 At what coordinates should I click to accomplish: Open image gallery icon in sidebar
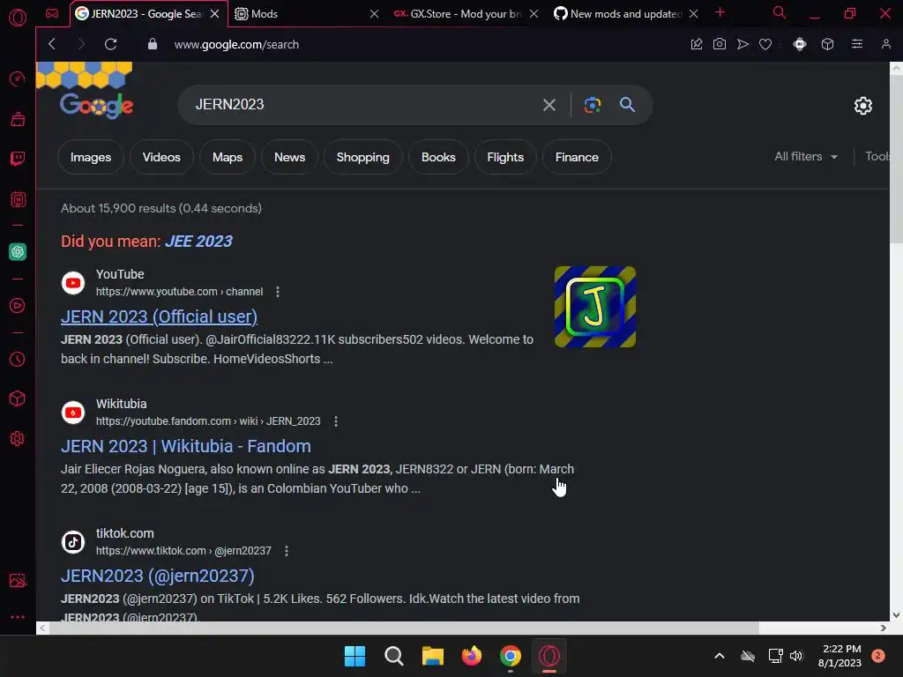pyautogui.click(x=18, y=580)
